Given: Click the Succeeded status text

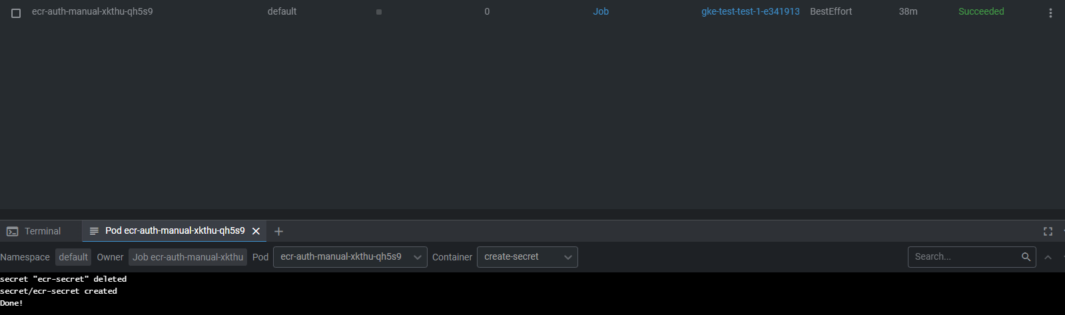Looking at the screenshot, I should [981, 11].
